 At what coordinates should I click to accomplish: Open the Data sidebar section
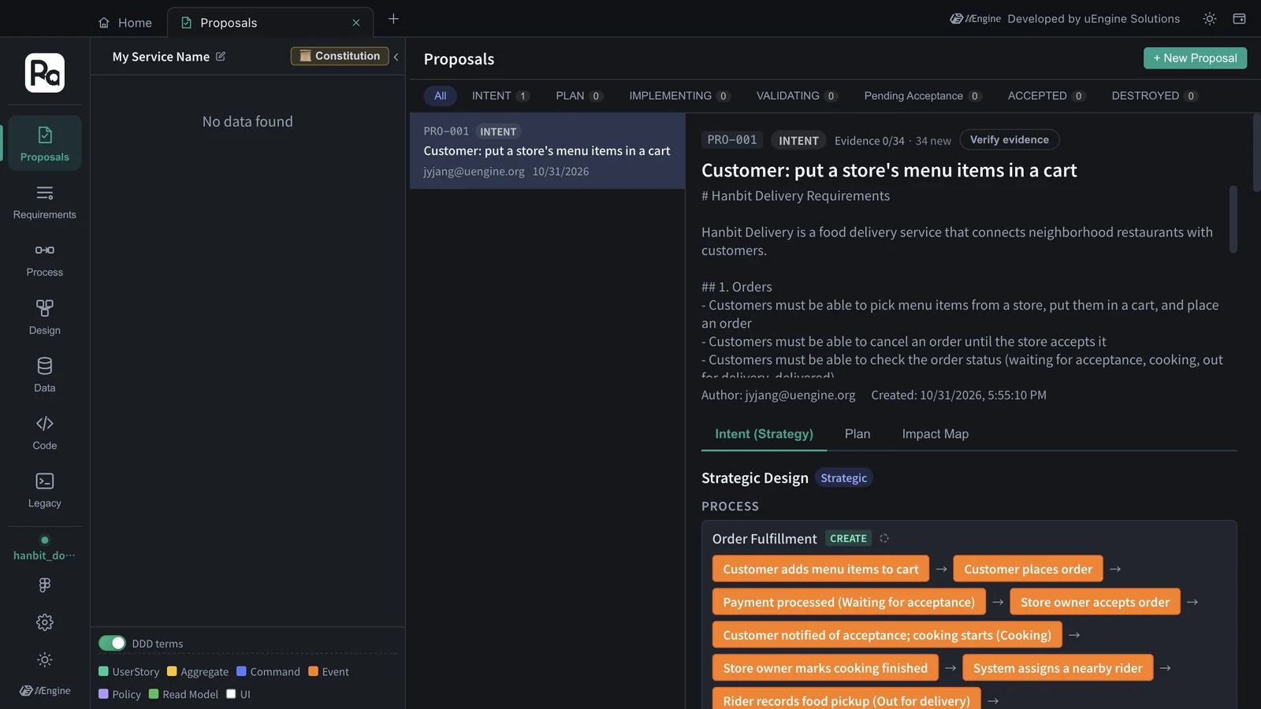45,374
